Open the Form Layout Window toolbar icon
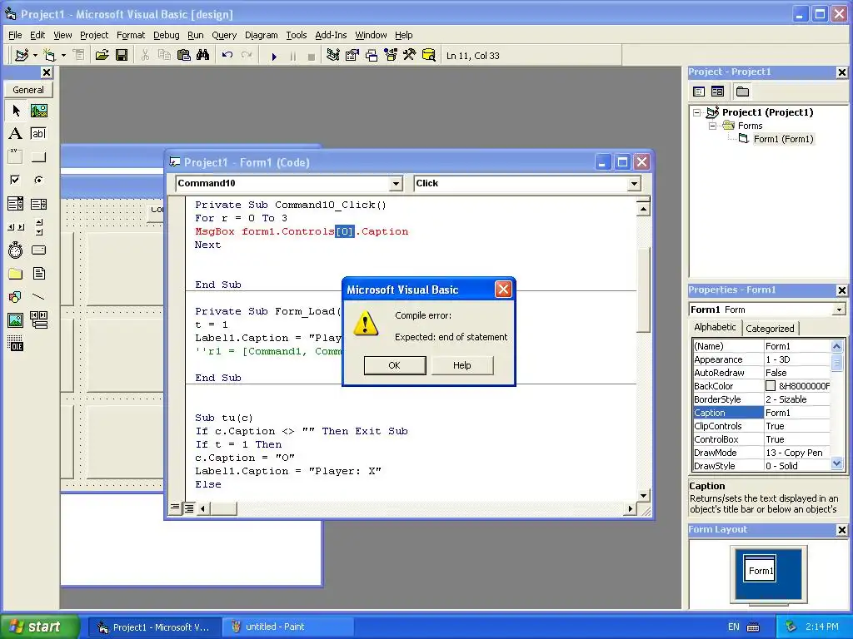The width and height of the screenshot is (853, 639). click(x=372, y=55)
